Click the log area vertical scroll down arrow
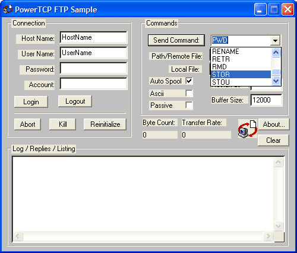Screen dimensions: 297x253 pyautogui.click(x=278, y=226)
